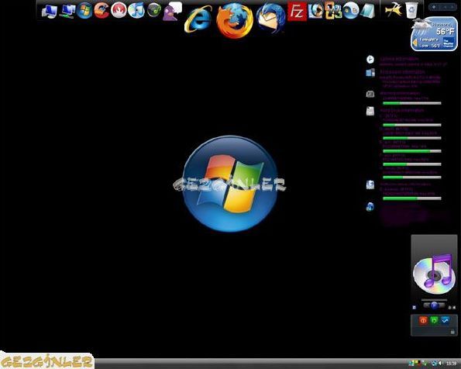Launch Internet Explorer from the dock
The width and height of the screenshot is (461, 369).
pyautogui.click(x=198, y=19)
